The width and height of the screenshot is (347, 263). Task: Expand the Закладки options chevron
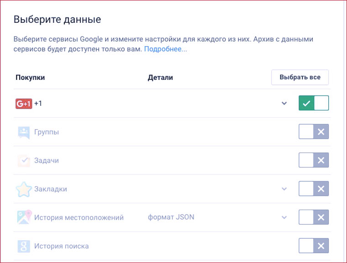[x=284, y=189]
